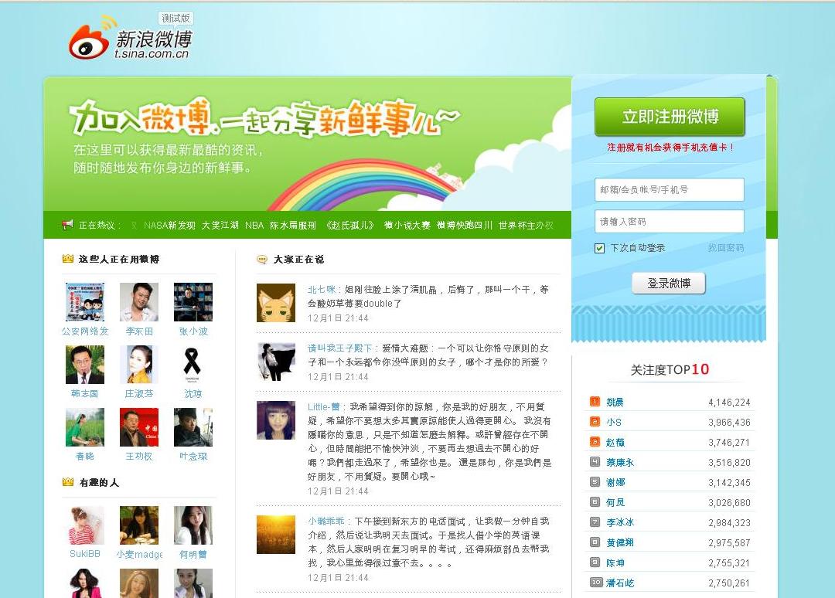Click rank 1 badge next to 姚晨
Screen dimensions: 835x598
(x=595, y=402)
